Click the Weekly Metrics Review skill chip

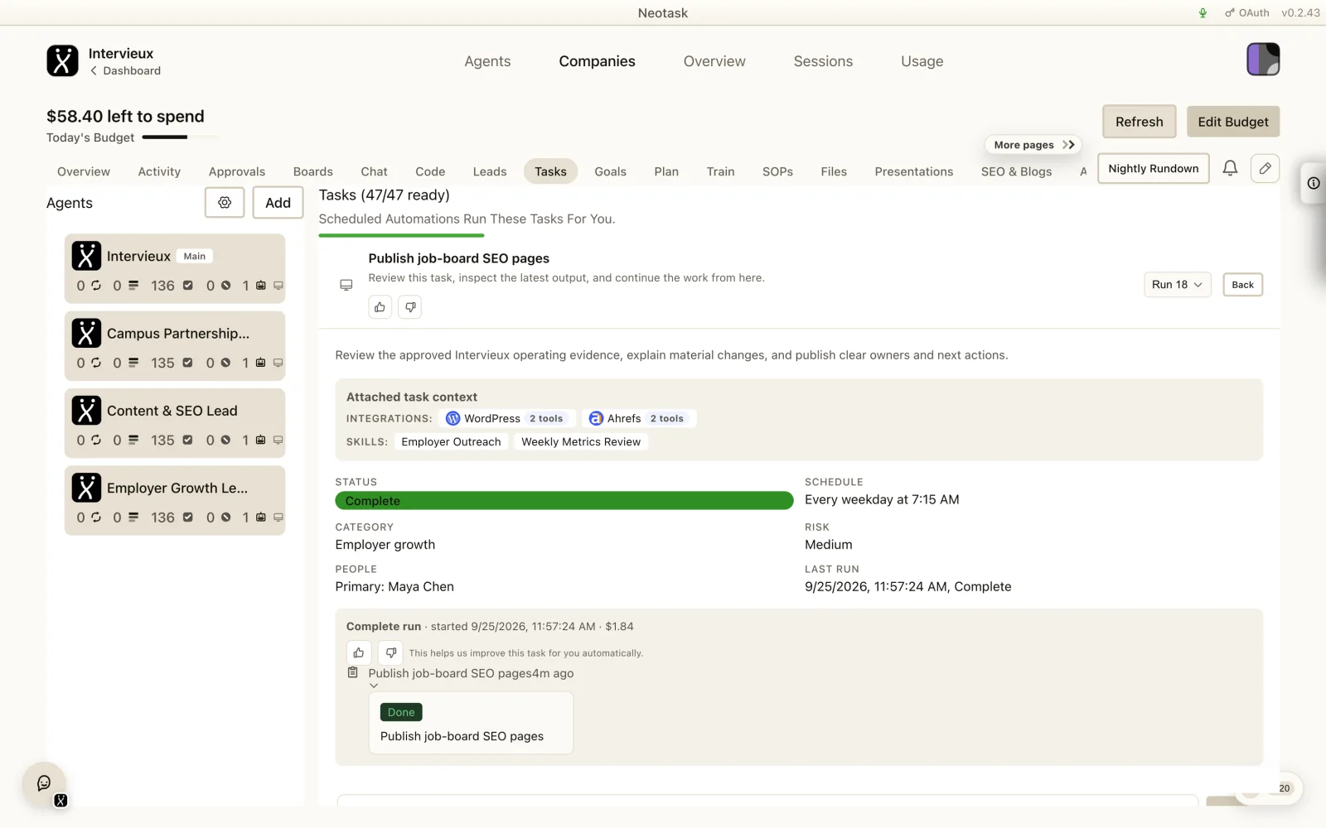coord(581,442)
